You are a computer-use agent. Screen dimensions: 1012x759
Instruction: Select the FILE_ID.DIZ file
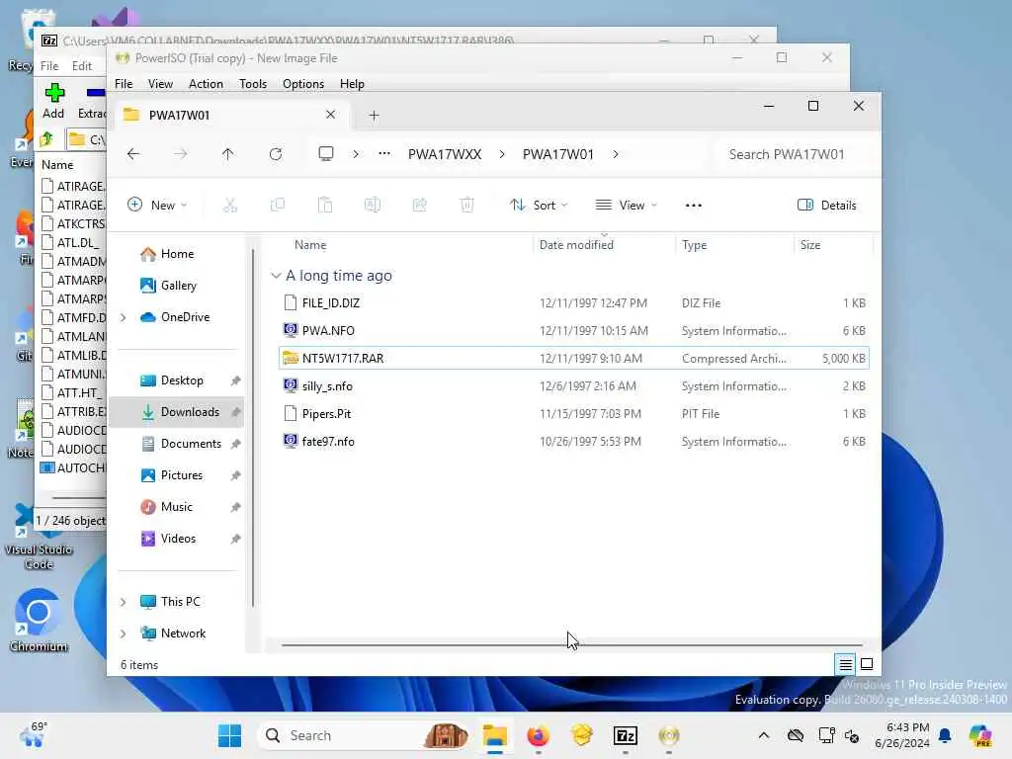click(x=574, y=302)
